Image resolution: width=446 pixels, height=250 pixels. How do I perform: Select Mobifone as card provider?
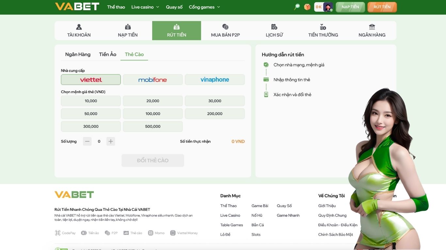(x=152, y=80)
